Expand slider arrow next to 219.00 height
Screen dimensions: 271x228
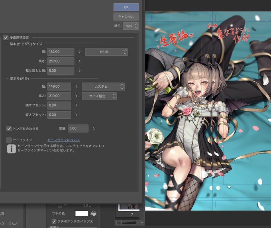pyautogui.click(x=77, y=96)
